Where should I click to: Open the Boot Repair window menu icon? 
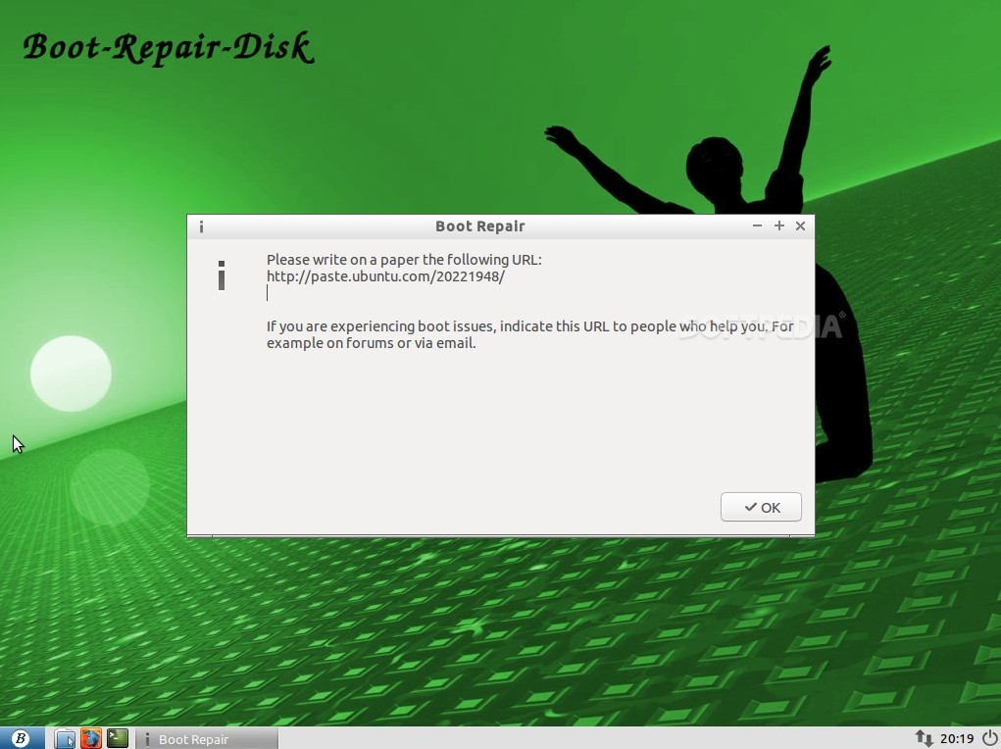click(x=201, y=226)
